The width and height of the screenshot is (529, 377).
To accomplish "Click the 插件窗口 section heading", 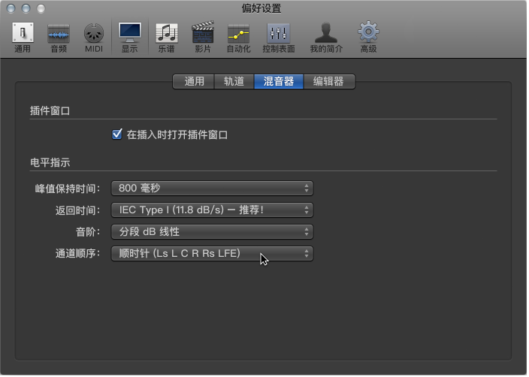I will point(50,111).
